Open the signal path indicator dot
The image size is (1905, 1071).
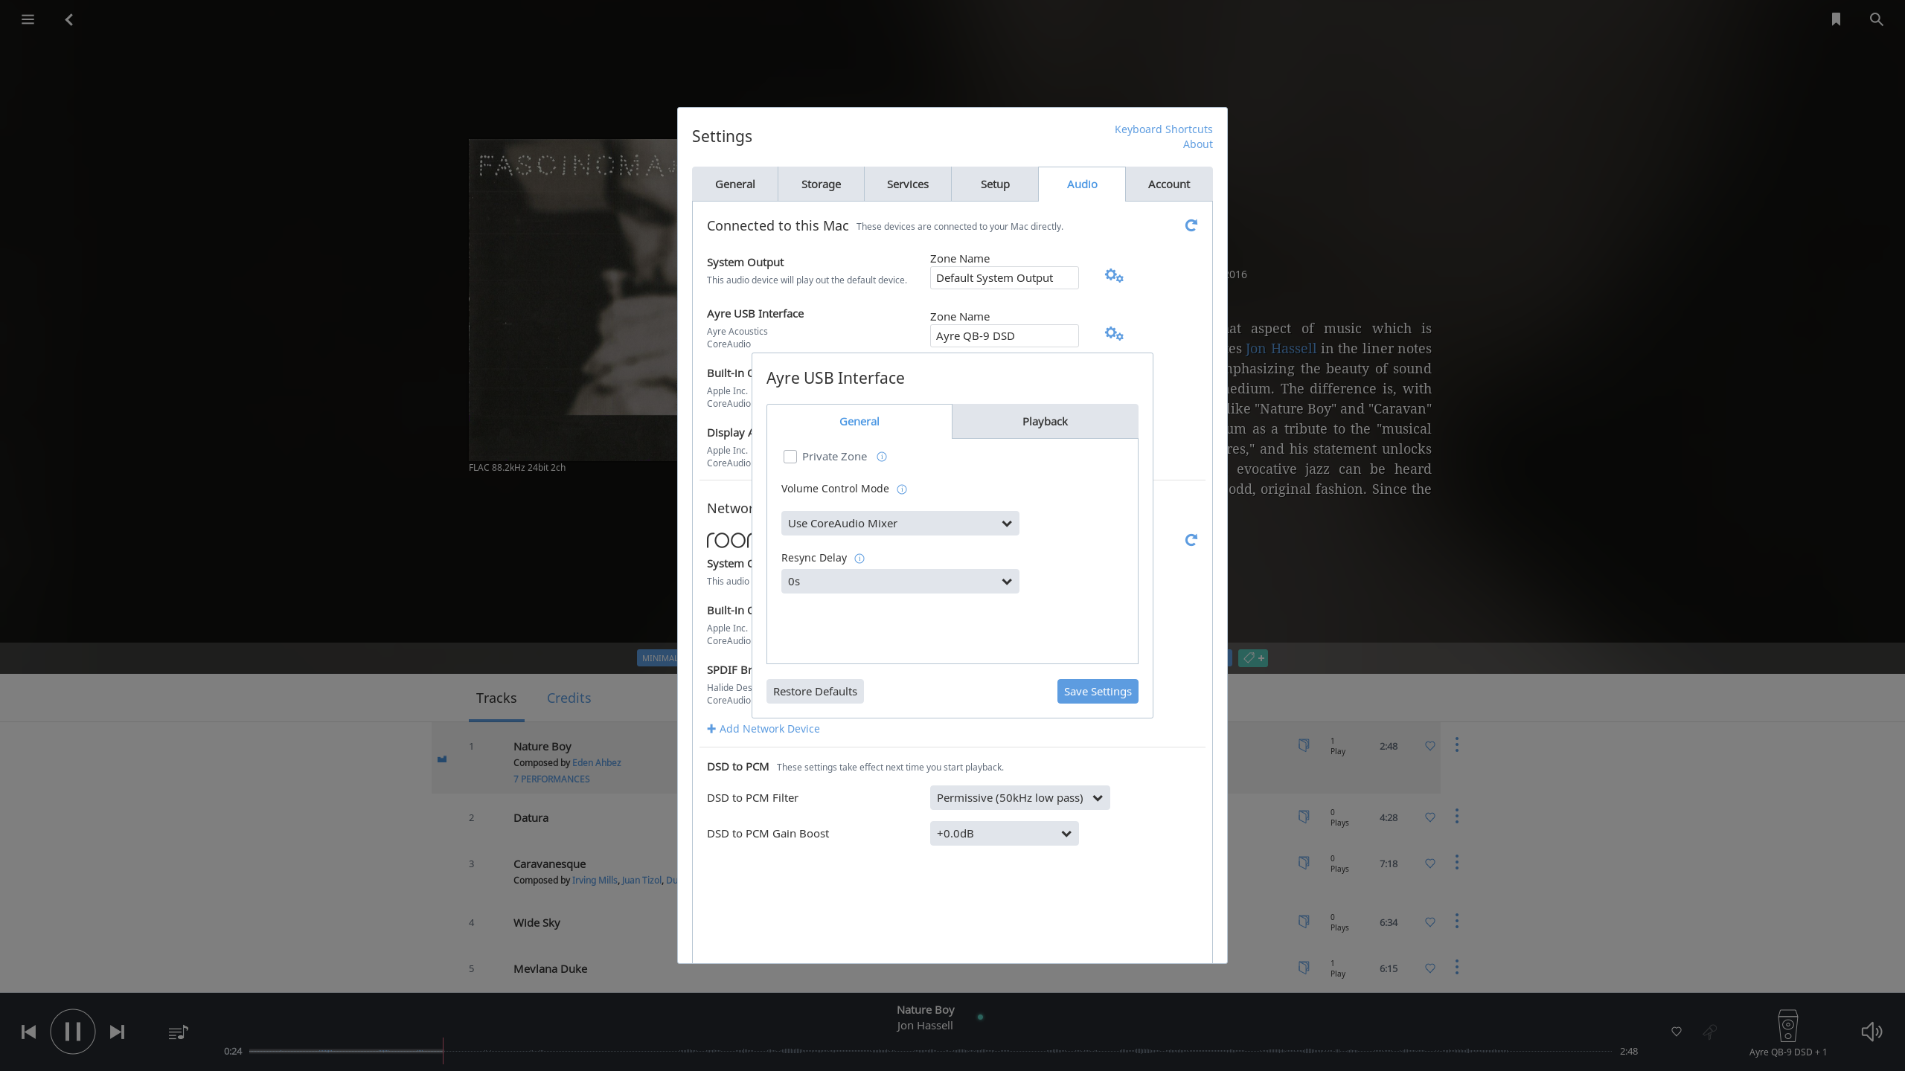click(980, 1017)
